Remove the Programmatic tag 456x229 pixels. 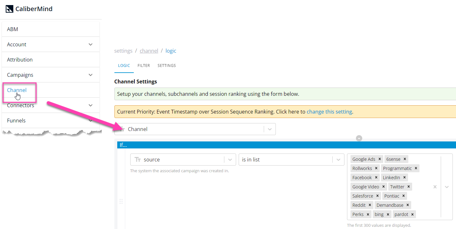[x=416, y=168]
